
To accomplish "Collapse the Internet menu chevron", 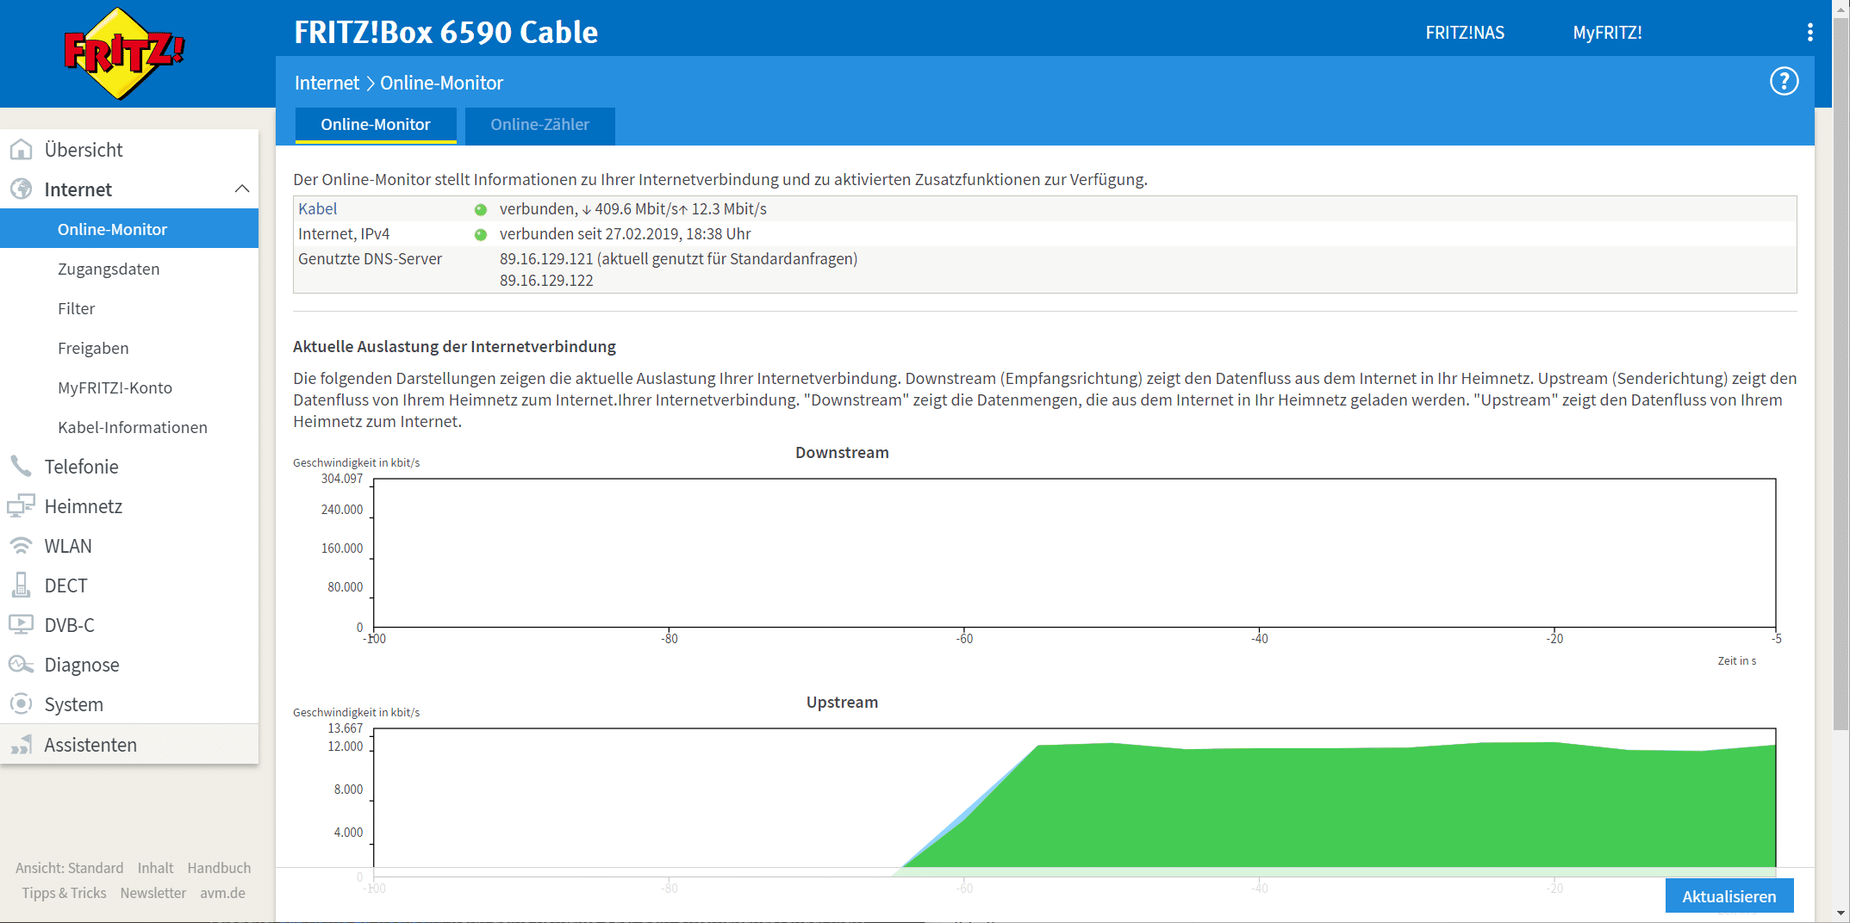I will [242, 189].
